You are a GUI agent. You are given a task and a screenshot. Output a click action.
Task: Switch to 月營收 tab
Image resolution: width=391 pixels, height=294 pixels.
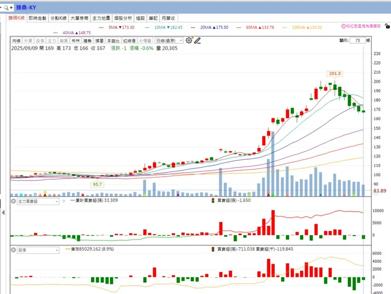pos(169,18)
